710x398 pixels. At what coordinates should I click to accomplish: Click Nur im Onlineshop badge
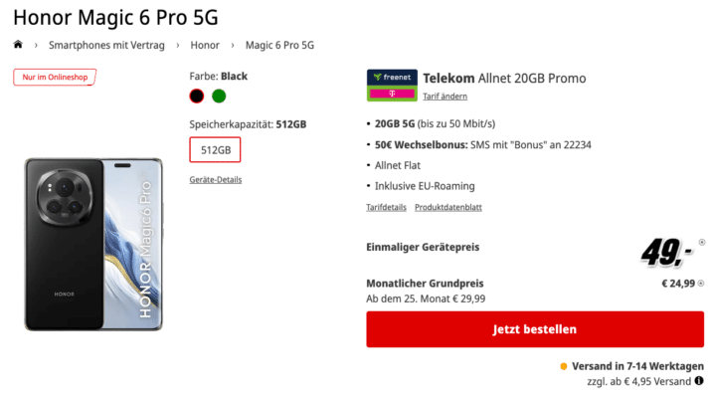pos(55,77)
